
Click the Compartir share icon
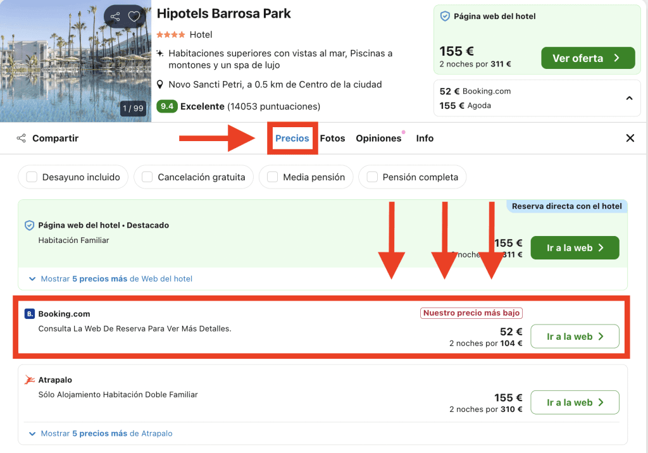click(22, 139)
